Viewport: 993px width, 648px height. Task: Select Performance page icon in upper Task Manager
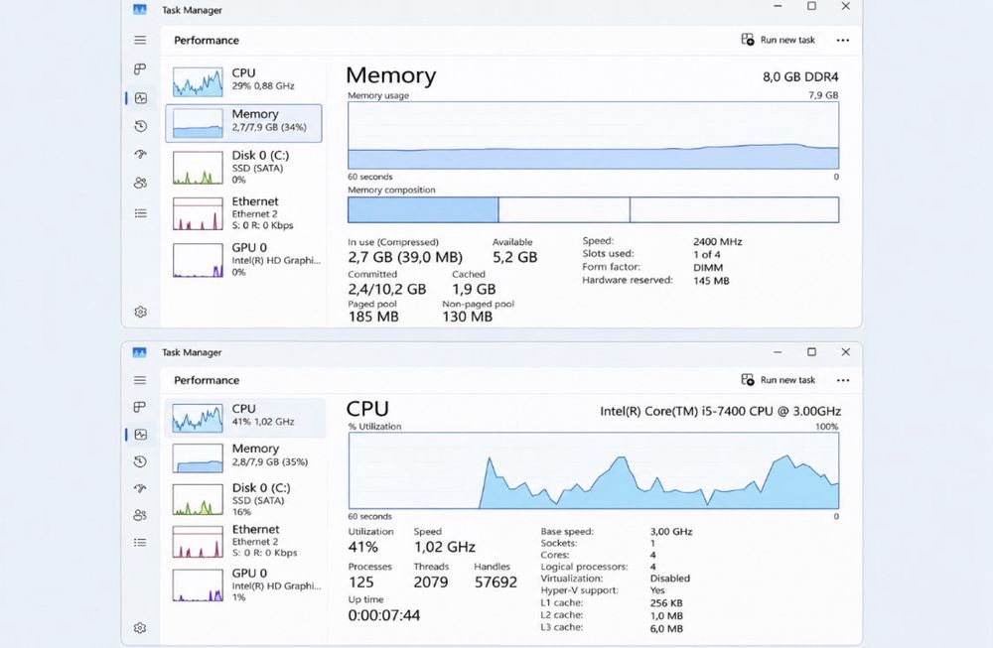[141, 98]
